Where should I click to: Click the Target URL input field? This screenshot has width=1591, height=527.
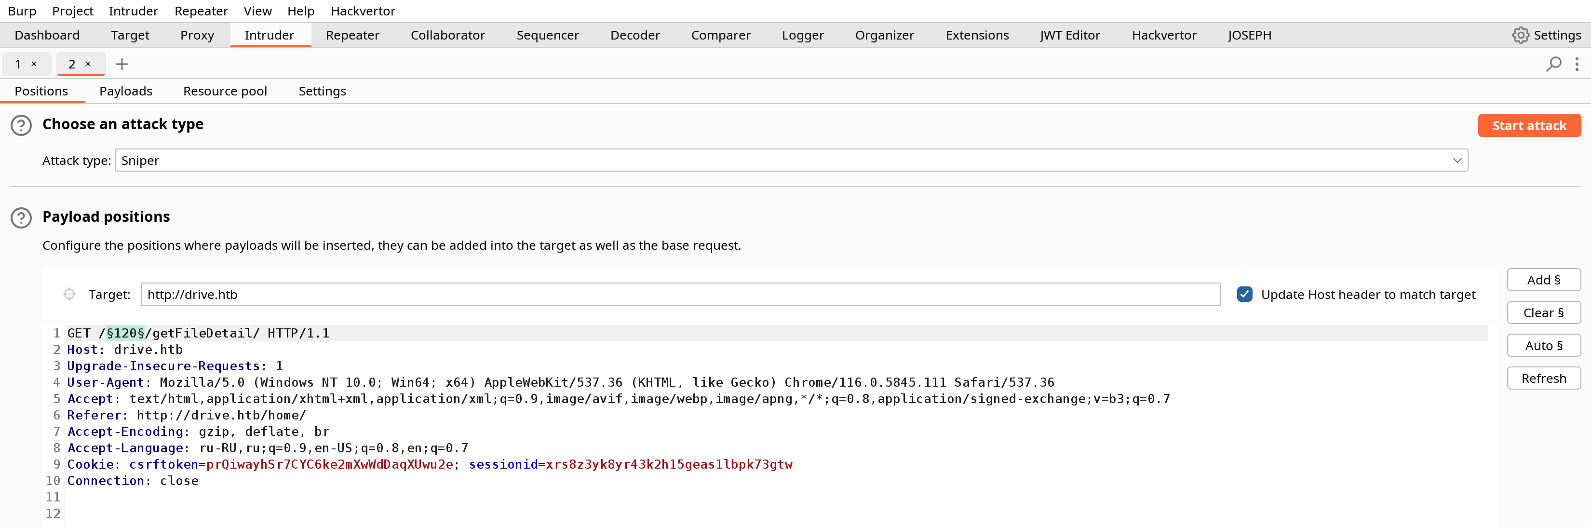[680, 295]
